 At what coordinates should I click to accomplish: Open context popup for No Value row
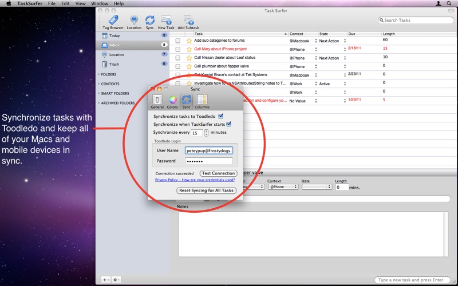tap(316, 101)
